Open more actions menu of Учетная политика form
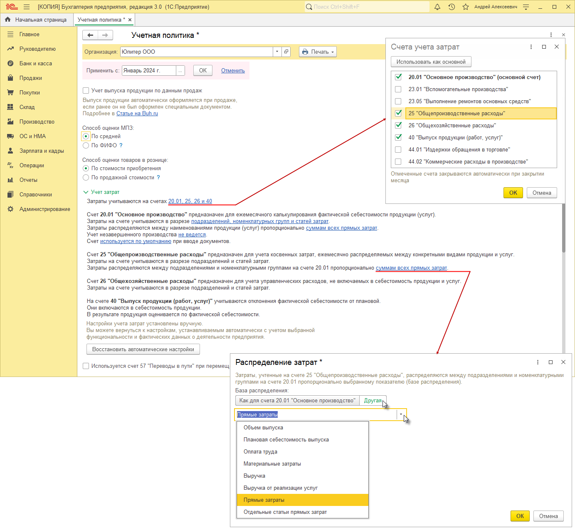The image size is (575, 528). [551, 35]
